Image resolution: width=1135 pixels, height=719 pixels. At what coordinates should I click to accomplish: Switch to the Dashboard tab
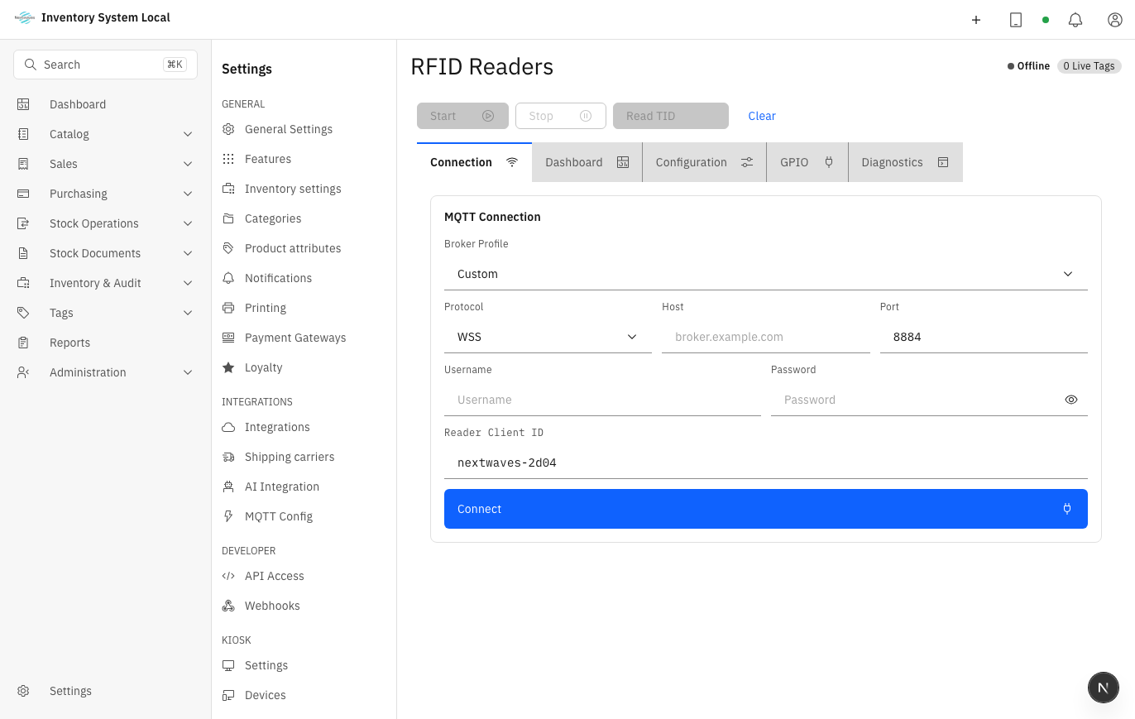(x=587, y=162)
